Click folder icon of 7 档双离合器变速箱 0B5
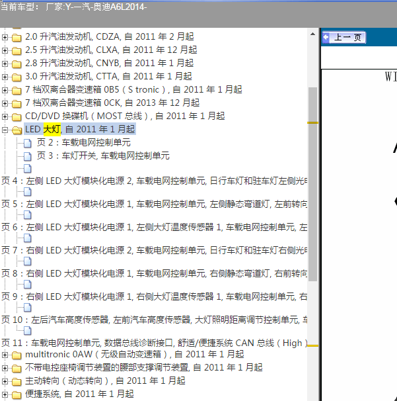The height and width of the screenshot is (401, 397). [x=17, y=91]
